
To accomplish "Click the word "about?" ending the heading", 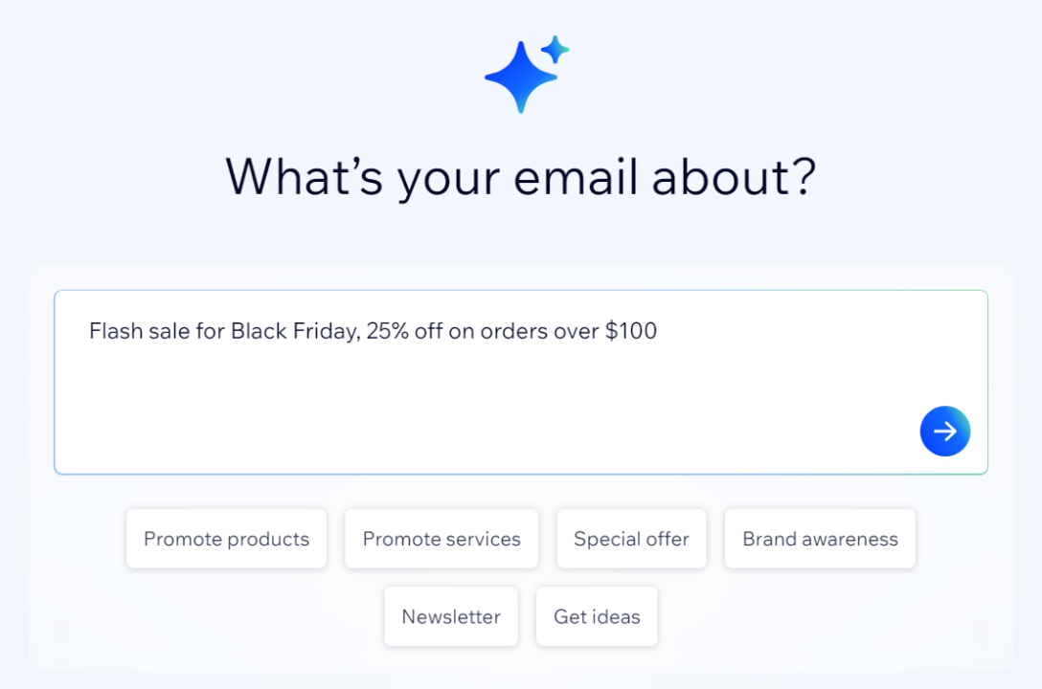I will (x=736, y=177).
